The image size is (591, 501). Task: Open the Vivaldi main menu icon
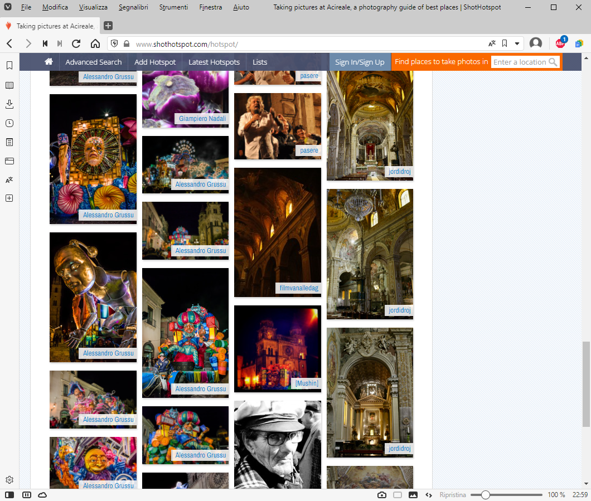coord(8,7)
